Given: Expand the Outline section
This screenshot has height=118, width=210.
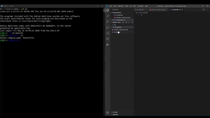Looking at the screenshot, I should pos(115,112).
